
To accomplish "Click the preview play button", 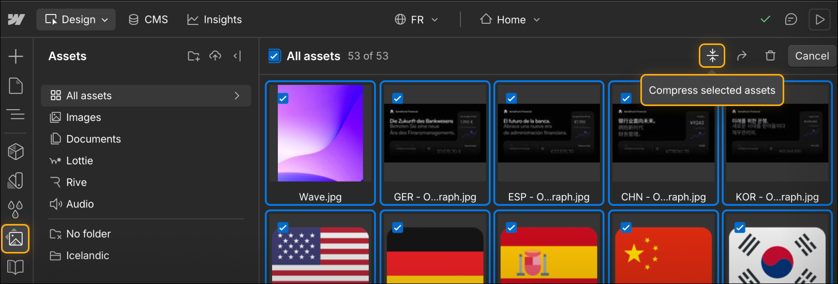I will point(820,20).
